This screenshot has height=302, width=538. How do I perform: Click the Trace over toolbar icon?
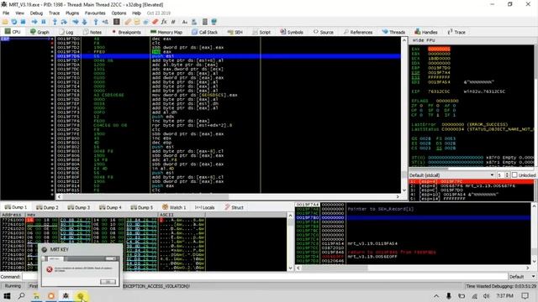(84, 22)
